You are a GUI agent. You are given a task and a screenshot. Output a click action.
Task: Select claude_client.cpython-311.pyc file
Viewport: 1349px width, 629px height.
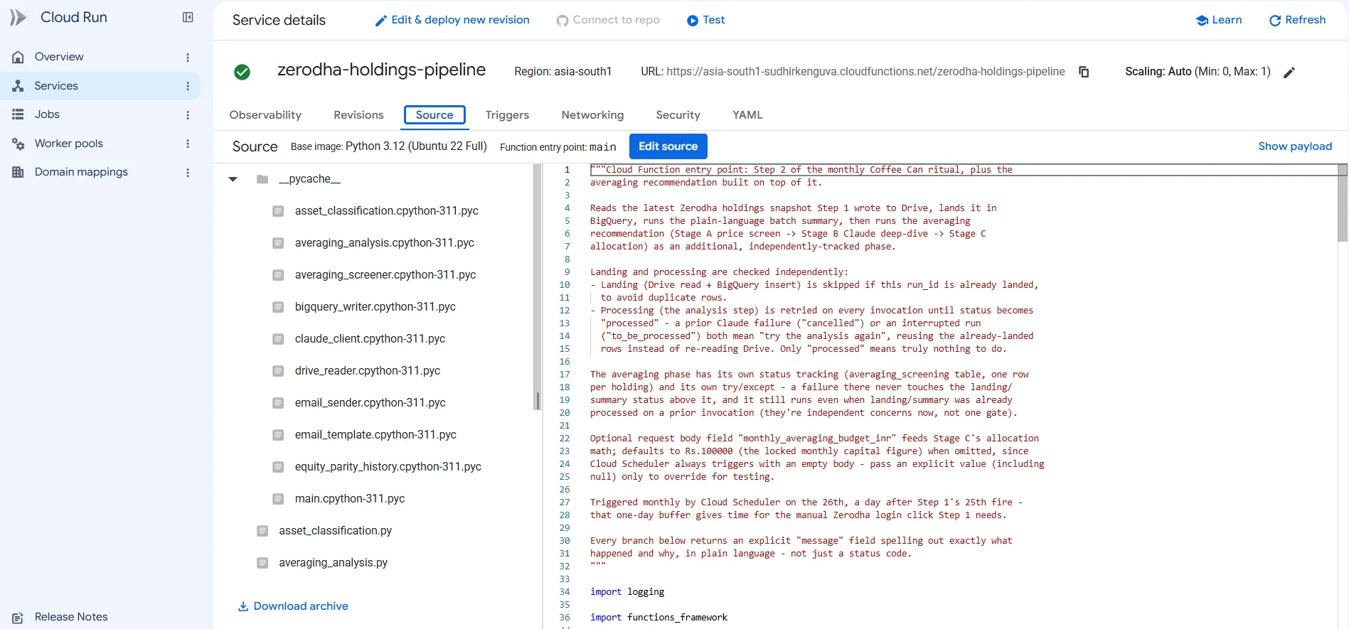370,339
